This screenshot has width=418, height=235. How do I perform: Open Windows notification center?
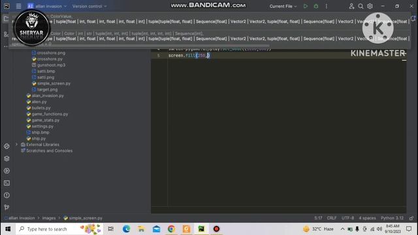click(x=409, y=229)
